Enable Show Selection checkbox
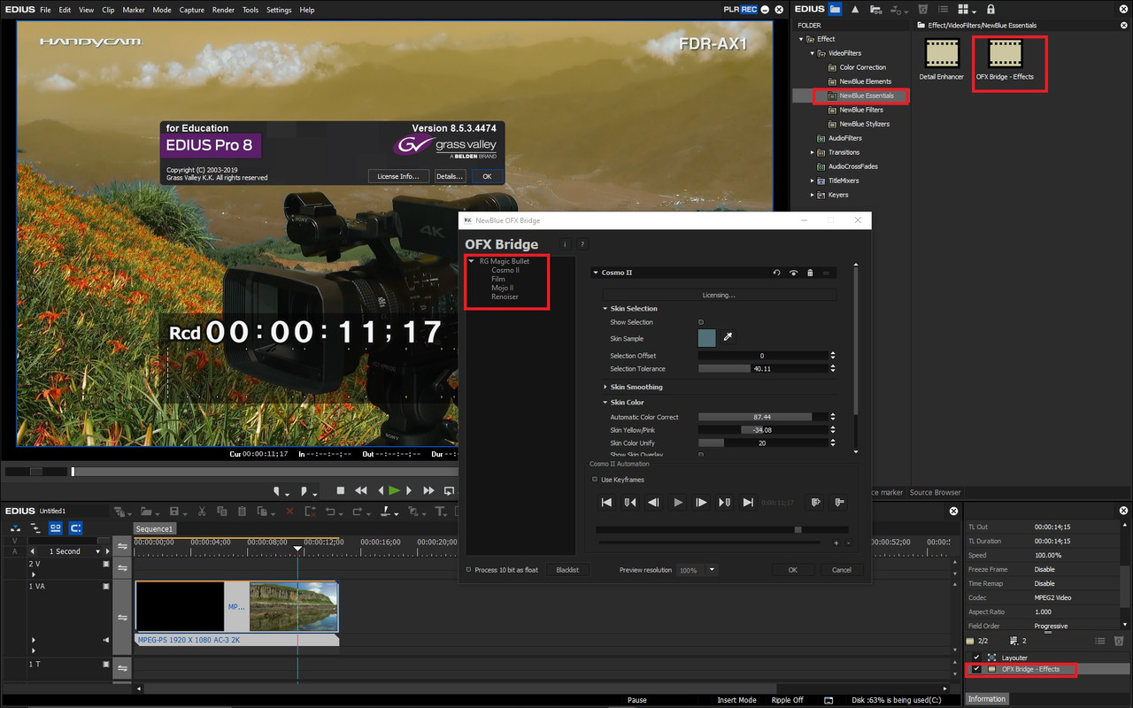This screenshot has width=1133, height=708. click(x=701, y=322)
